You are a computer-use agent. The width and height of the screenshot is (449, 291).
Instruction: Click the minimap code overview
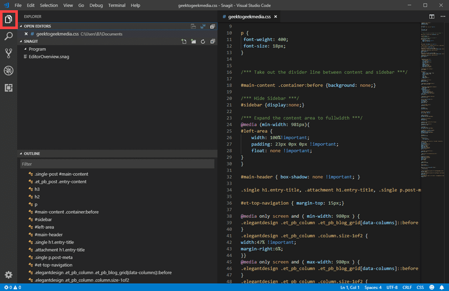[433, 100]
